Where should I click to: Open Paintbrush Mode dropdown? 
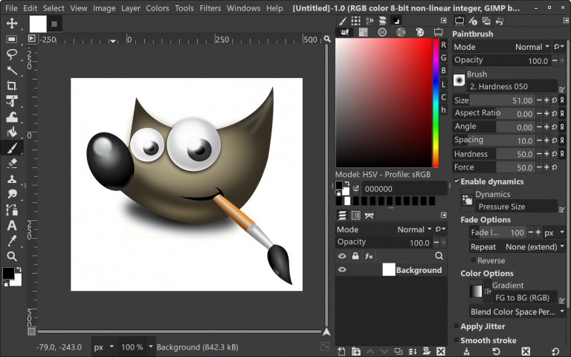(x=501, y=47)
